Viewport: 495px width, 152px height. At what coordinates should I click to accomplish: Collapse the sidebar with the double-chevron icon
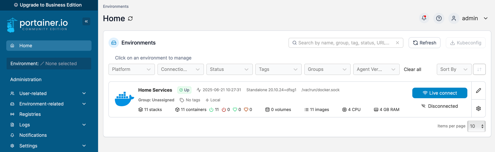click(x=86, y=21)
